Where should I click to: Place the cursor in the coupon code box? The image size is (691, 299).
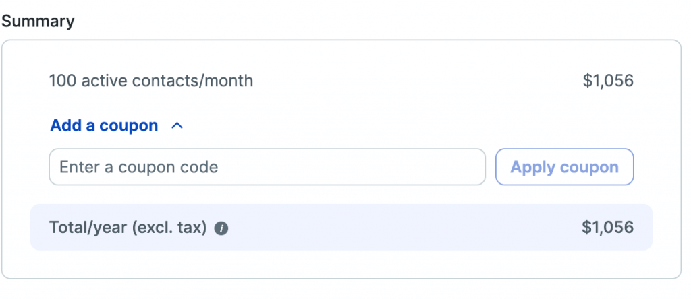click(267, 167)
